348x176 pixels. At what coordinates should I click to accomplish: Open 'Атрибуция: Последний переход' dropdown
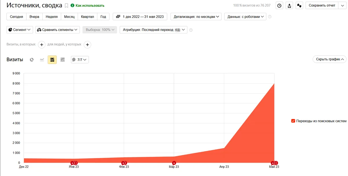[x=153, y=30]
